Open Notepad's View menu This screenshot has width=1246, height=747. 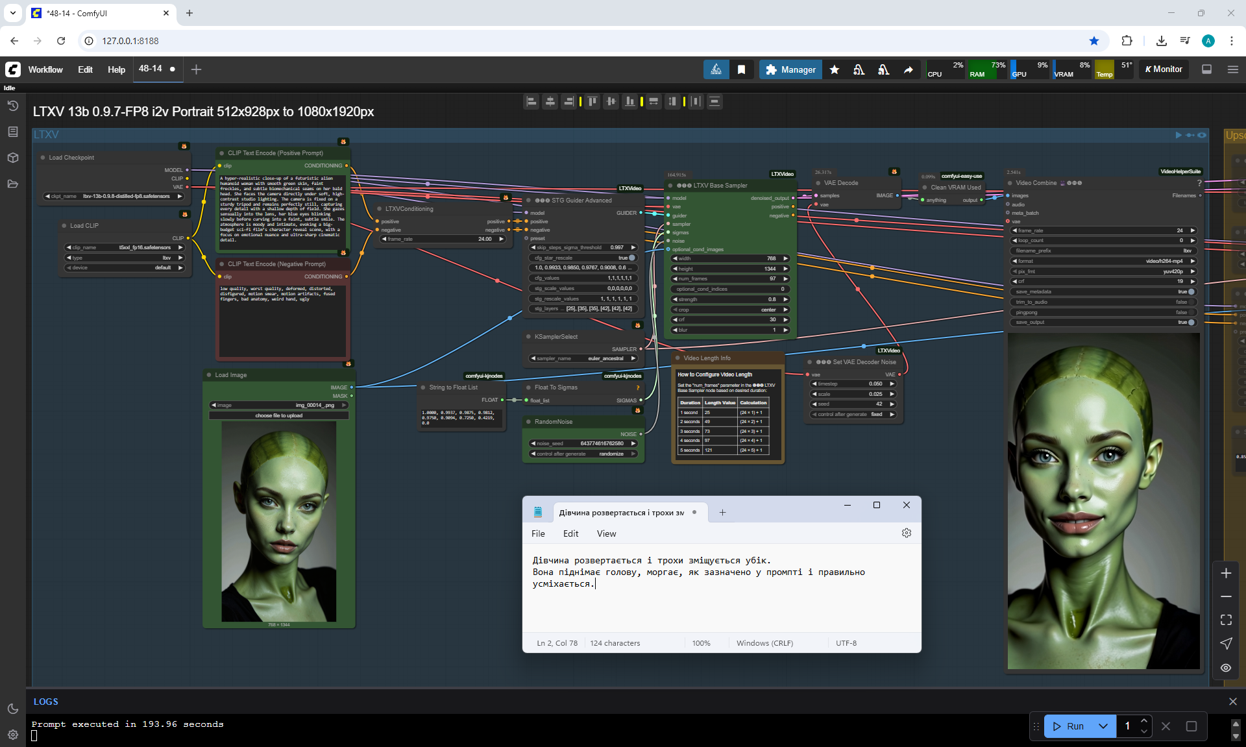coord(606,533)
